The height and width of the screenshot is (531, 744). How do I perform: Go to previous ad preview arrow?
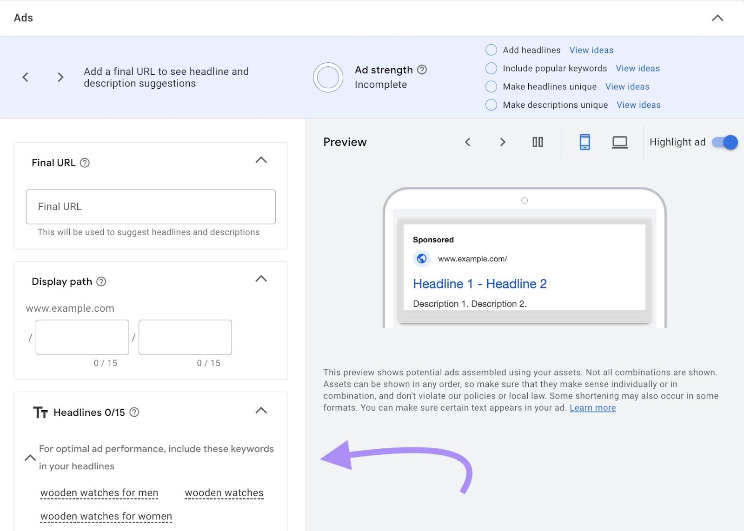click(468, 142)
